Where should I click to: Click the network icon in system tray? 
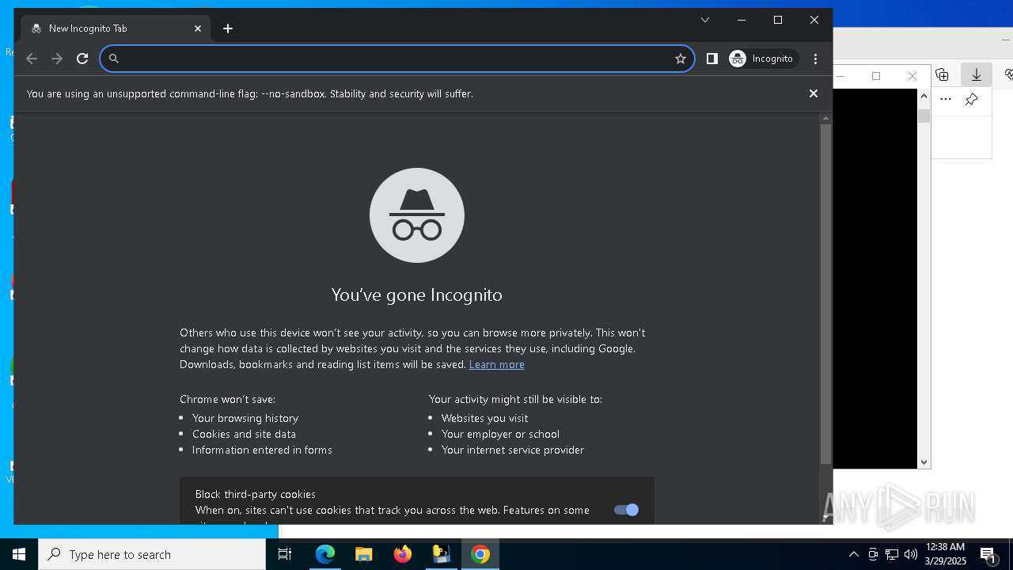[892, 554]
